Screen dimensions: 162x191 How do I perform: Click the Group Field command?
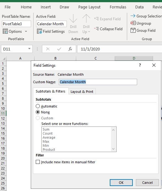[x=143, y=30]
